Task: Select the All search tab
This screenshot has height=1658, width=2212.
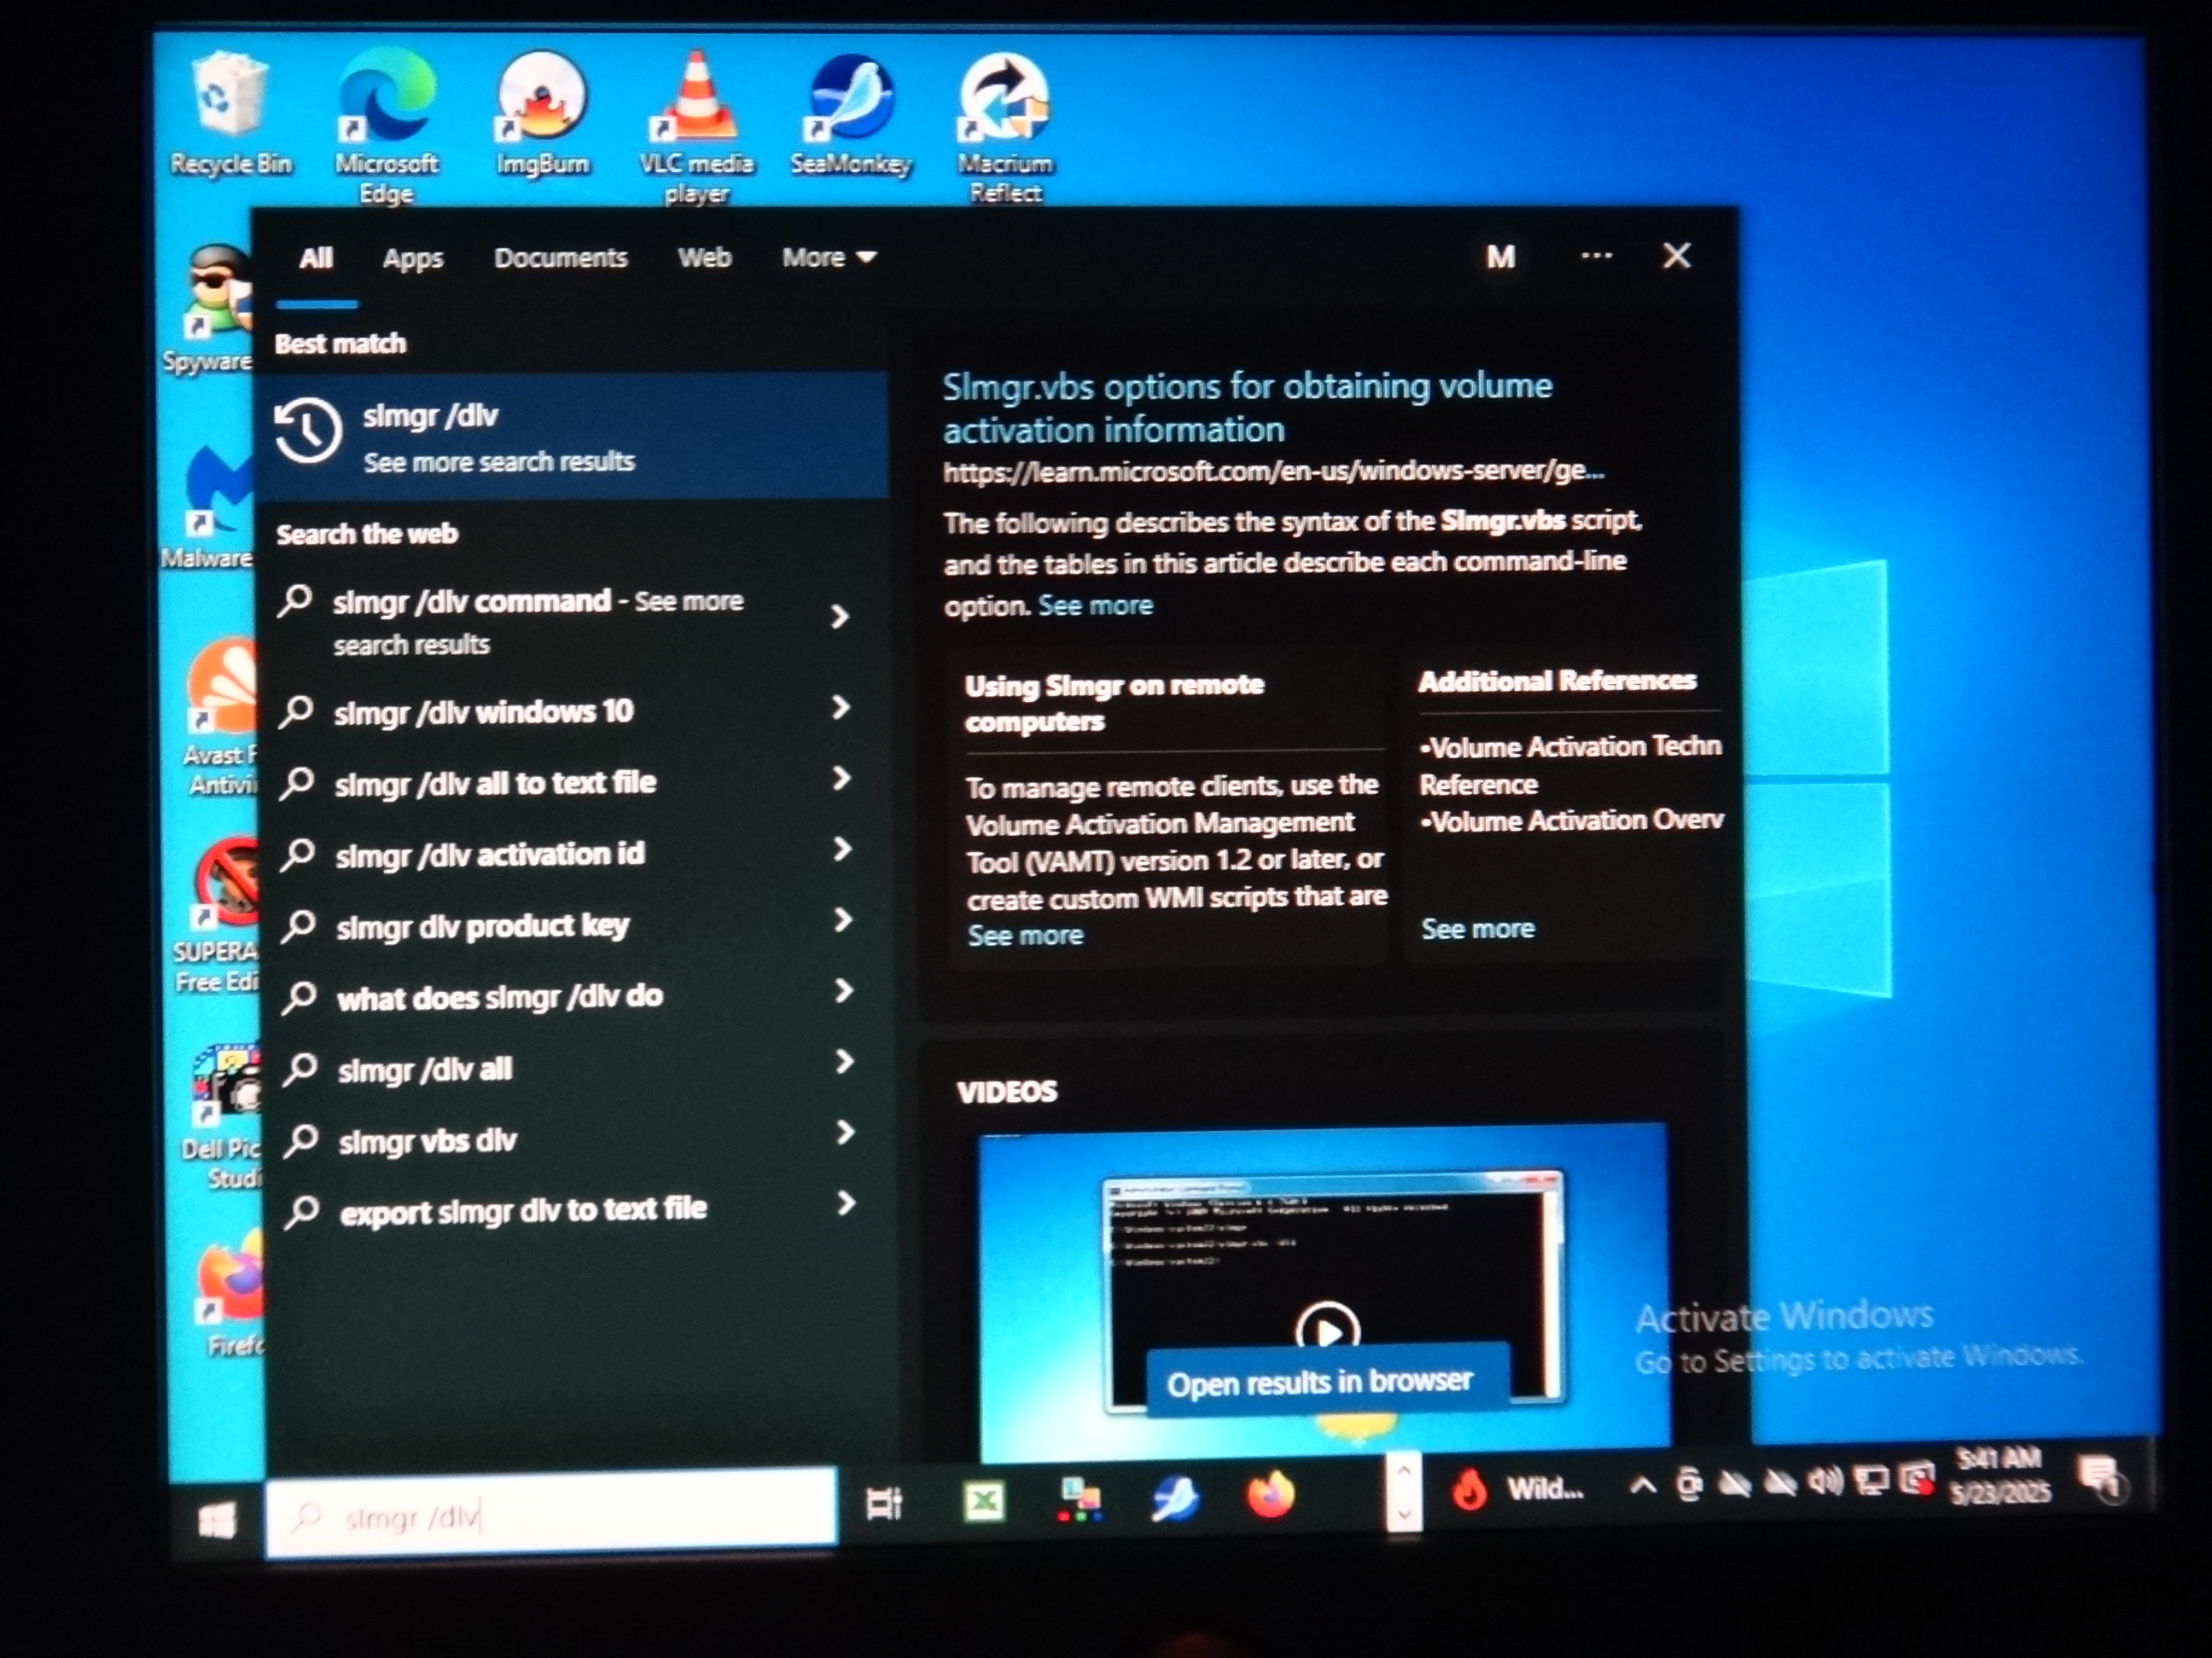Action: click(x=316, y=258)
